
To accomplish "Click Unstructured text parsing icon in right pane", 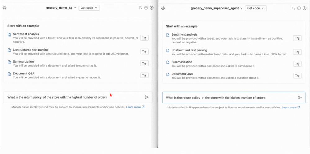I will click(x=168, y=51).
